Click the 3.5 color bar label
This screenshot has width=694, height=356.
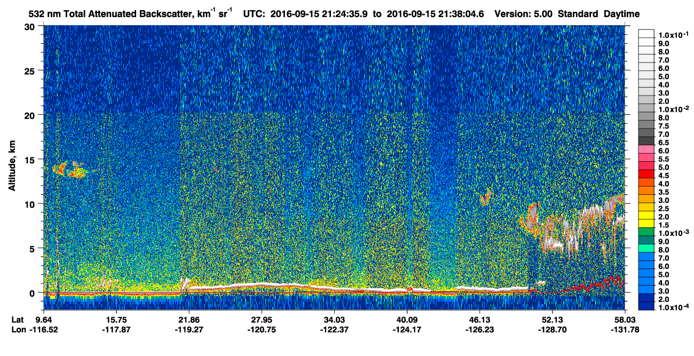[663, 192]
